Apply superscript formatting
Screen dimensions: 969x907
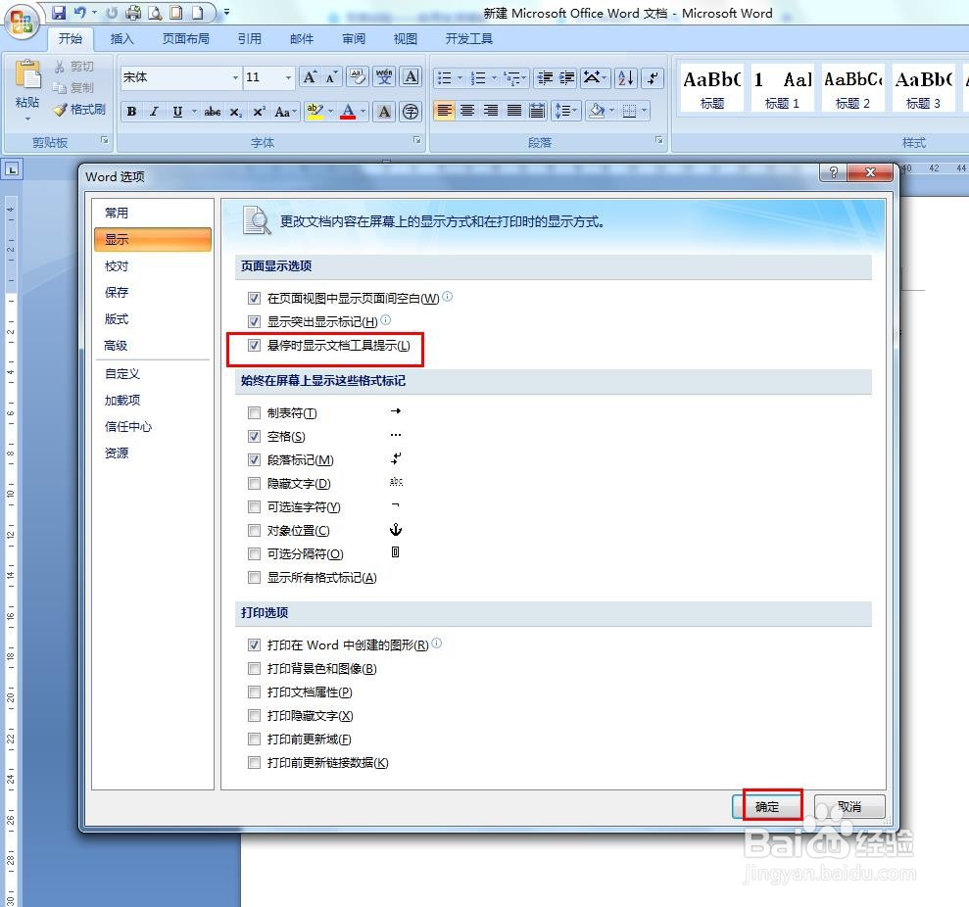coord(259,112)
